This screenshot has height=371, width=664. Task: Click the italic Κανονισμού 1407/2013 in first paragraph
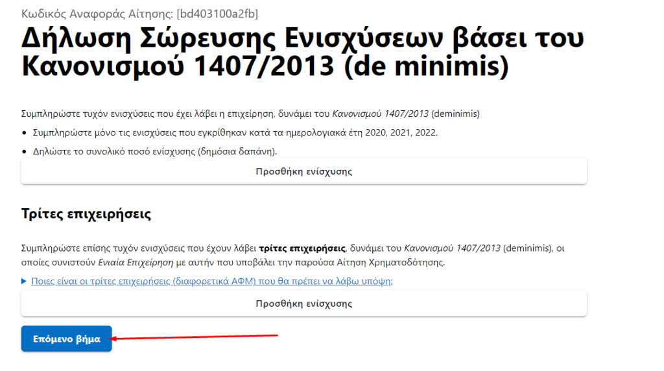(381, 114)
